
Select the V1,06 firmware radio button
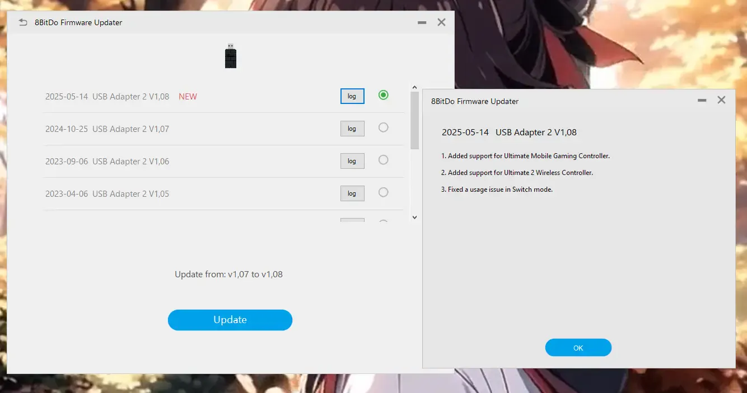click(383, 160)
